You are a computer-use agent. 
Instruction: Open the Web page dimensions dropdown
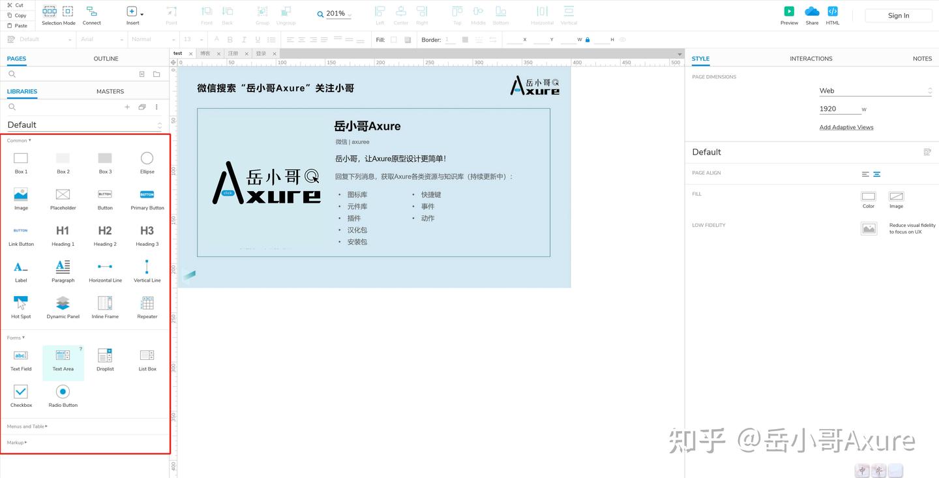click(x=876, y=91)
